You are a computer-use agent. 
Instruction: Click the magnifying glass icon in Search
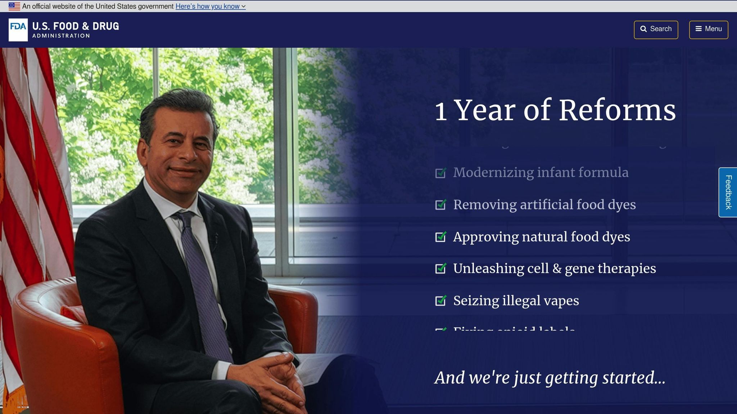click(x=643, y=29)
